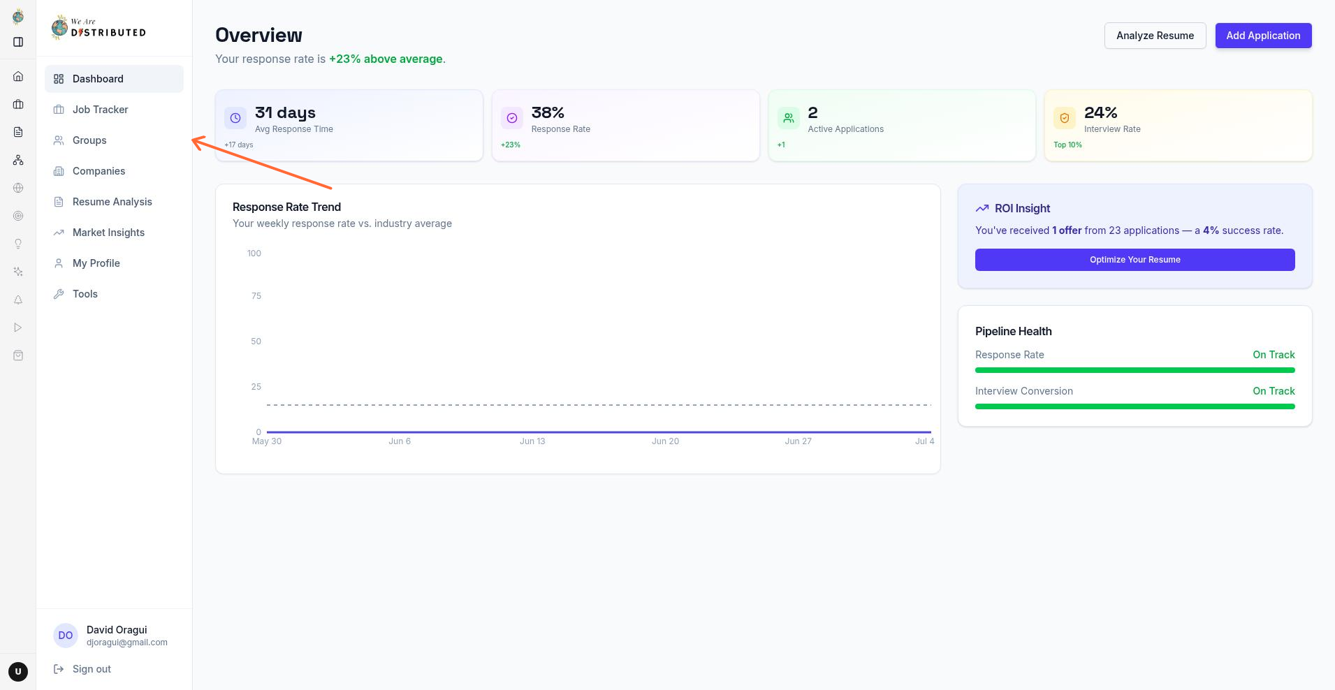The width and height of the screenshot is (1335, 690).
Task: Click the shield icon on Interview Rate card
Action: [x=1065, y=118]
